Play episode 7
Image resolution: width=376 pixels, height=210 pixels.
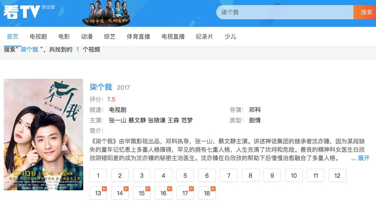click(228, 175)
